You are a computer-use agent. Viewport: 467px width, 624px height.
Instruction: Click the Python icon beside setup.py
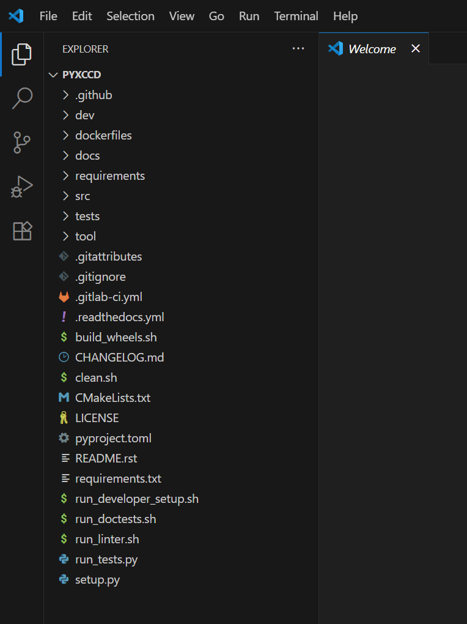(x=64, y=579)
